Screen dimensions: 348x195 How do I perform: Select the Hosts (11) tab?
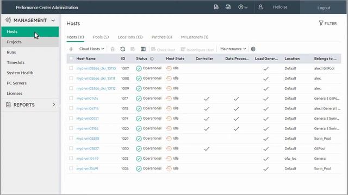(x=75, y=37)
